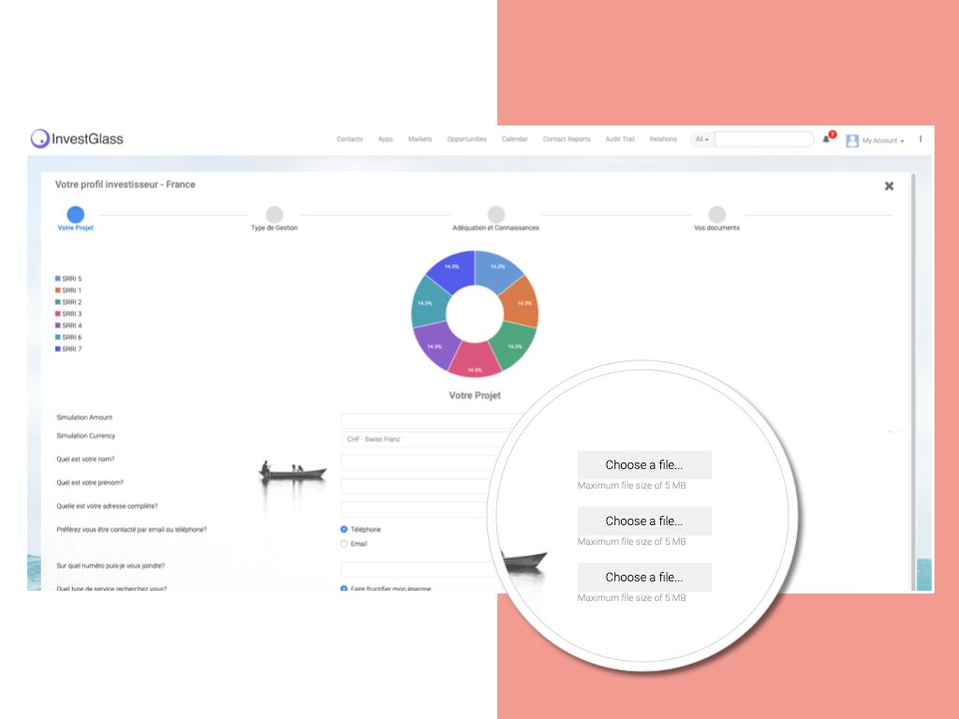Click the user avatar icon
Viewport: 959px width, 719px height.
pos(852,140)
